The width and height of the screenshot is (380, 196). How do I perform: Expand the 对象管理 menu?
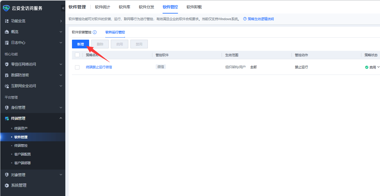61,175
